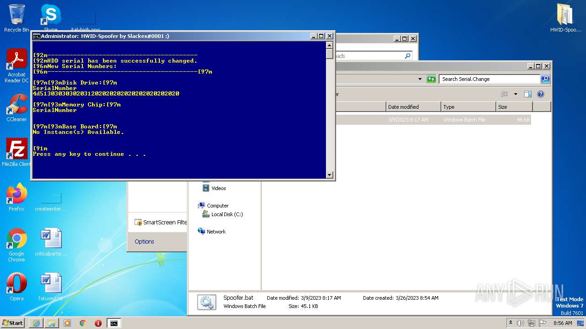The image size is (586, 329).
Task: Click the taskbar clock 8:56 AM
Action: pos(563,323)
